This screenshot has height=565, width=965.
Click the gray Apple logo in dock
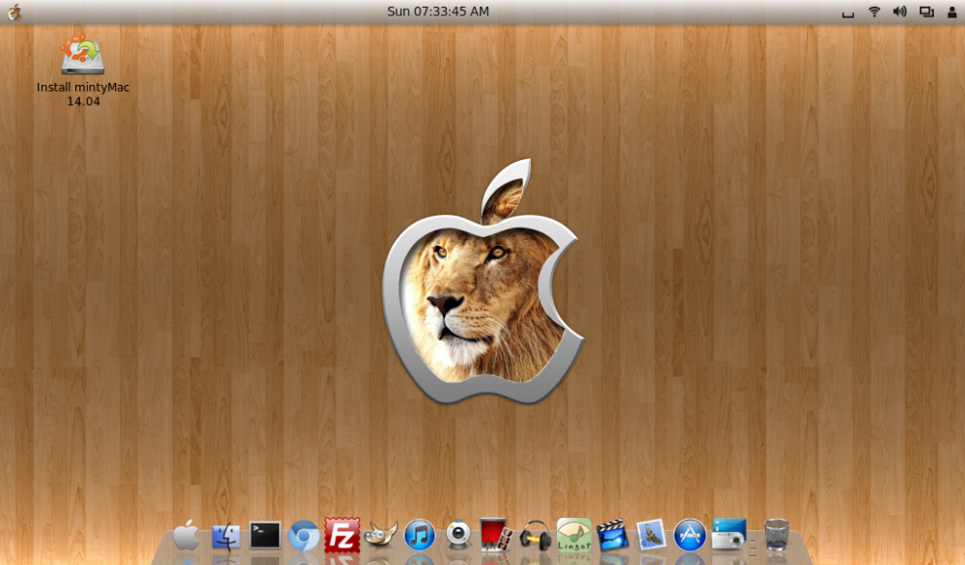click(x=186, y=535)
